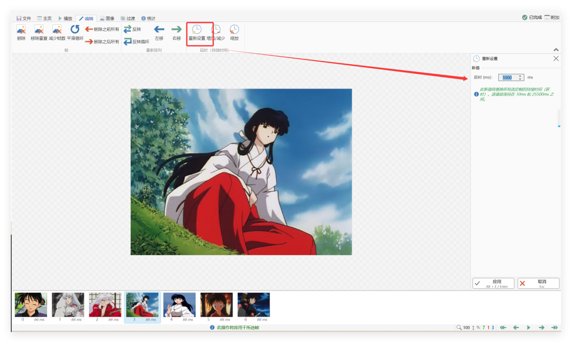Screen dimensions: 572x343
Task: Select frame 5 thumbnail
Action: click(x=217, y=305)
